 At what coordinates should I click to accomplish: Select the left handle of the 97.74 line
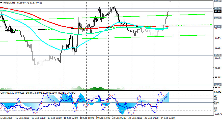(1, 9)
